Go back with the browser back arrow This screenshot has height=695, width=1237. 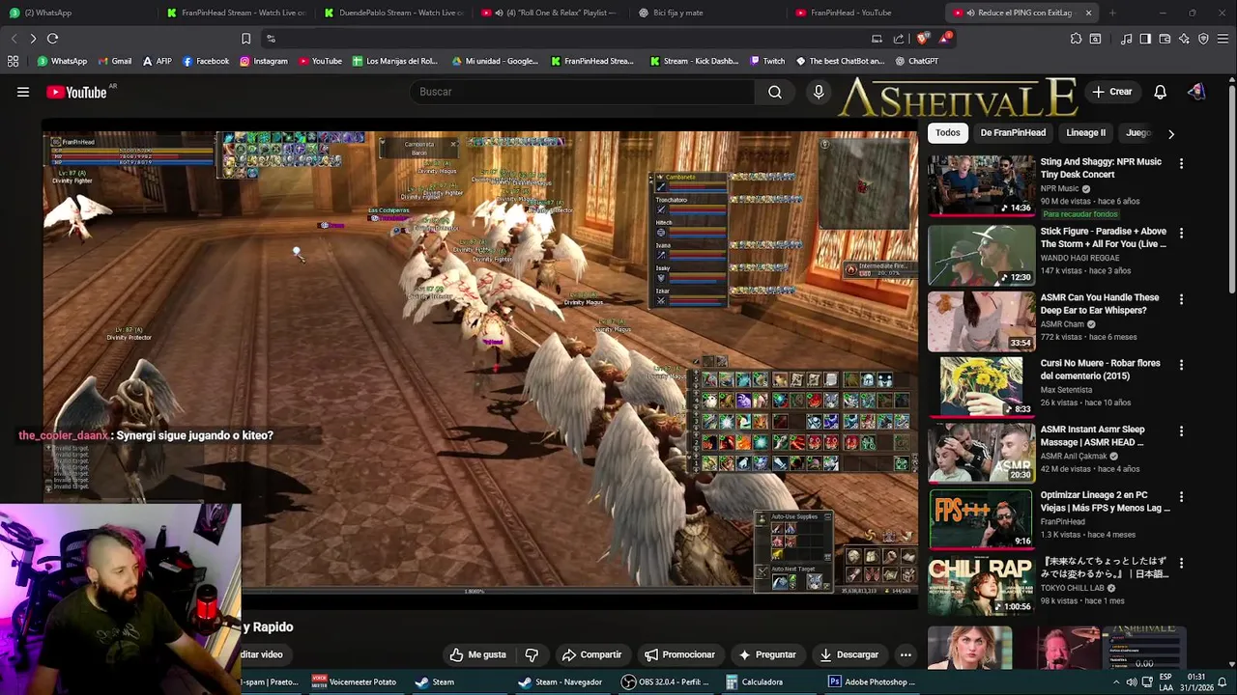[x=14, y=39]
